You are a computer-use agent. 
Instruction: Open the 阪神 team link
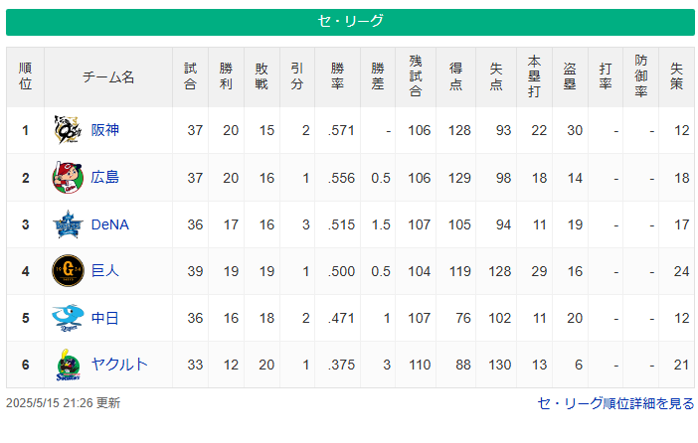pos(105,130)
